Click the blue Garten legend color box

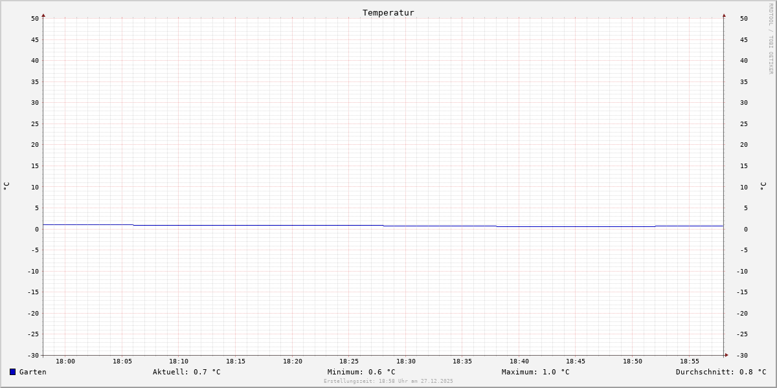coord(12,372)
